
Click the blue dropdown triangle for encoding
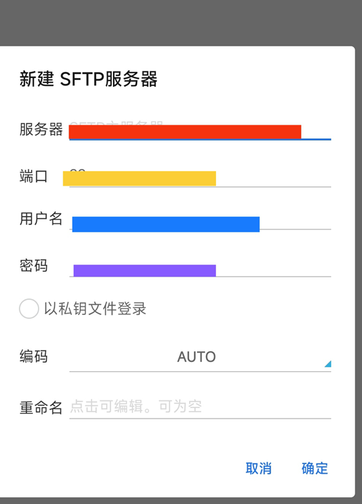pyautogui.click(x=328, y=364)
